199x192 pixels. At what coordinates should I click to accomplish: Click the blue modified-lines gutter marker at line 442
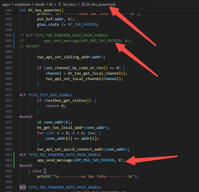pos(14,41)
